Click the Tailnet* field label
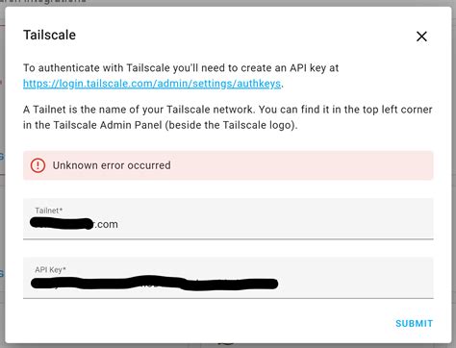This screenshot has height=348, width=456. click(x=48, y=211)
